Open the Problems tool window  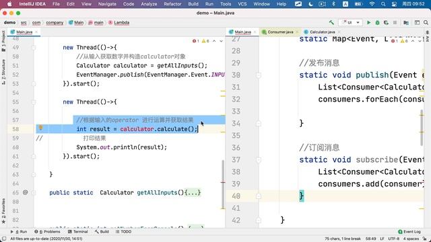click(47, 231)
